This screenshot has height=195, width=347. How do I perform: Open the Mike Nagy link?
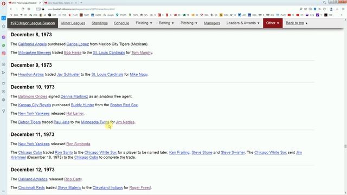(139, 75)
